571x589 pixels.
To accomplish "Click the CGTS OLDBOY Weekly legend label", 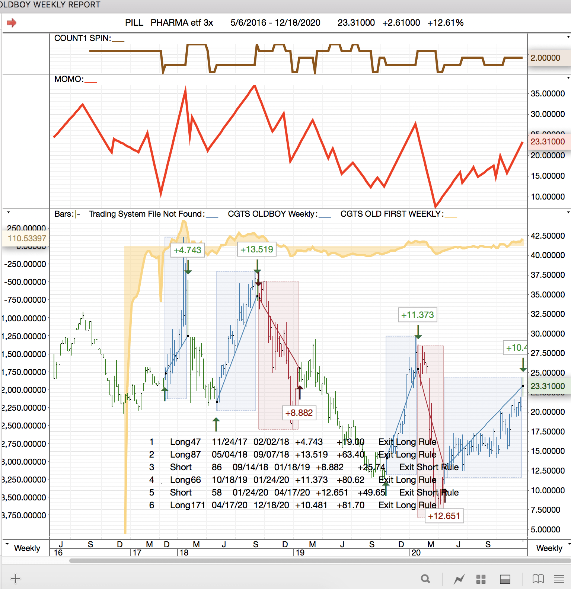I will (x=273, y=214).
